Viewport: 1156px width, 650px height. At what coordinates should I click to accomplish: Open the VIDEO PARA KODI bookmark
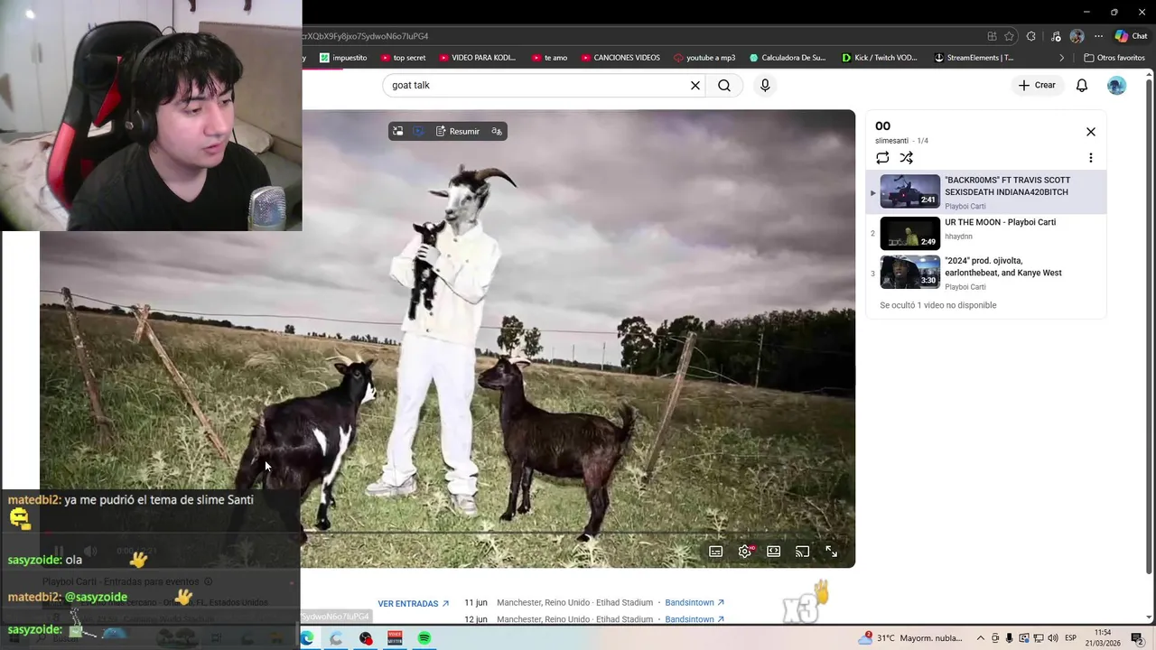click(477, 58)
